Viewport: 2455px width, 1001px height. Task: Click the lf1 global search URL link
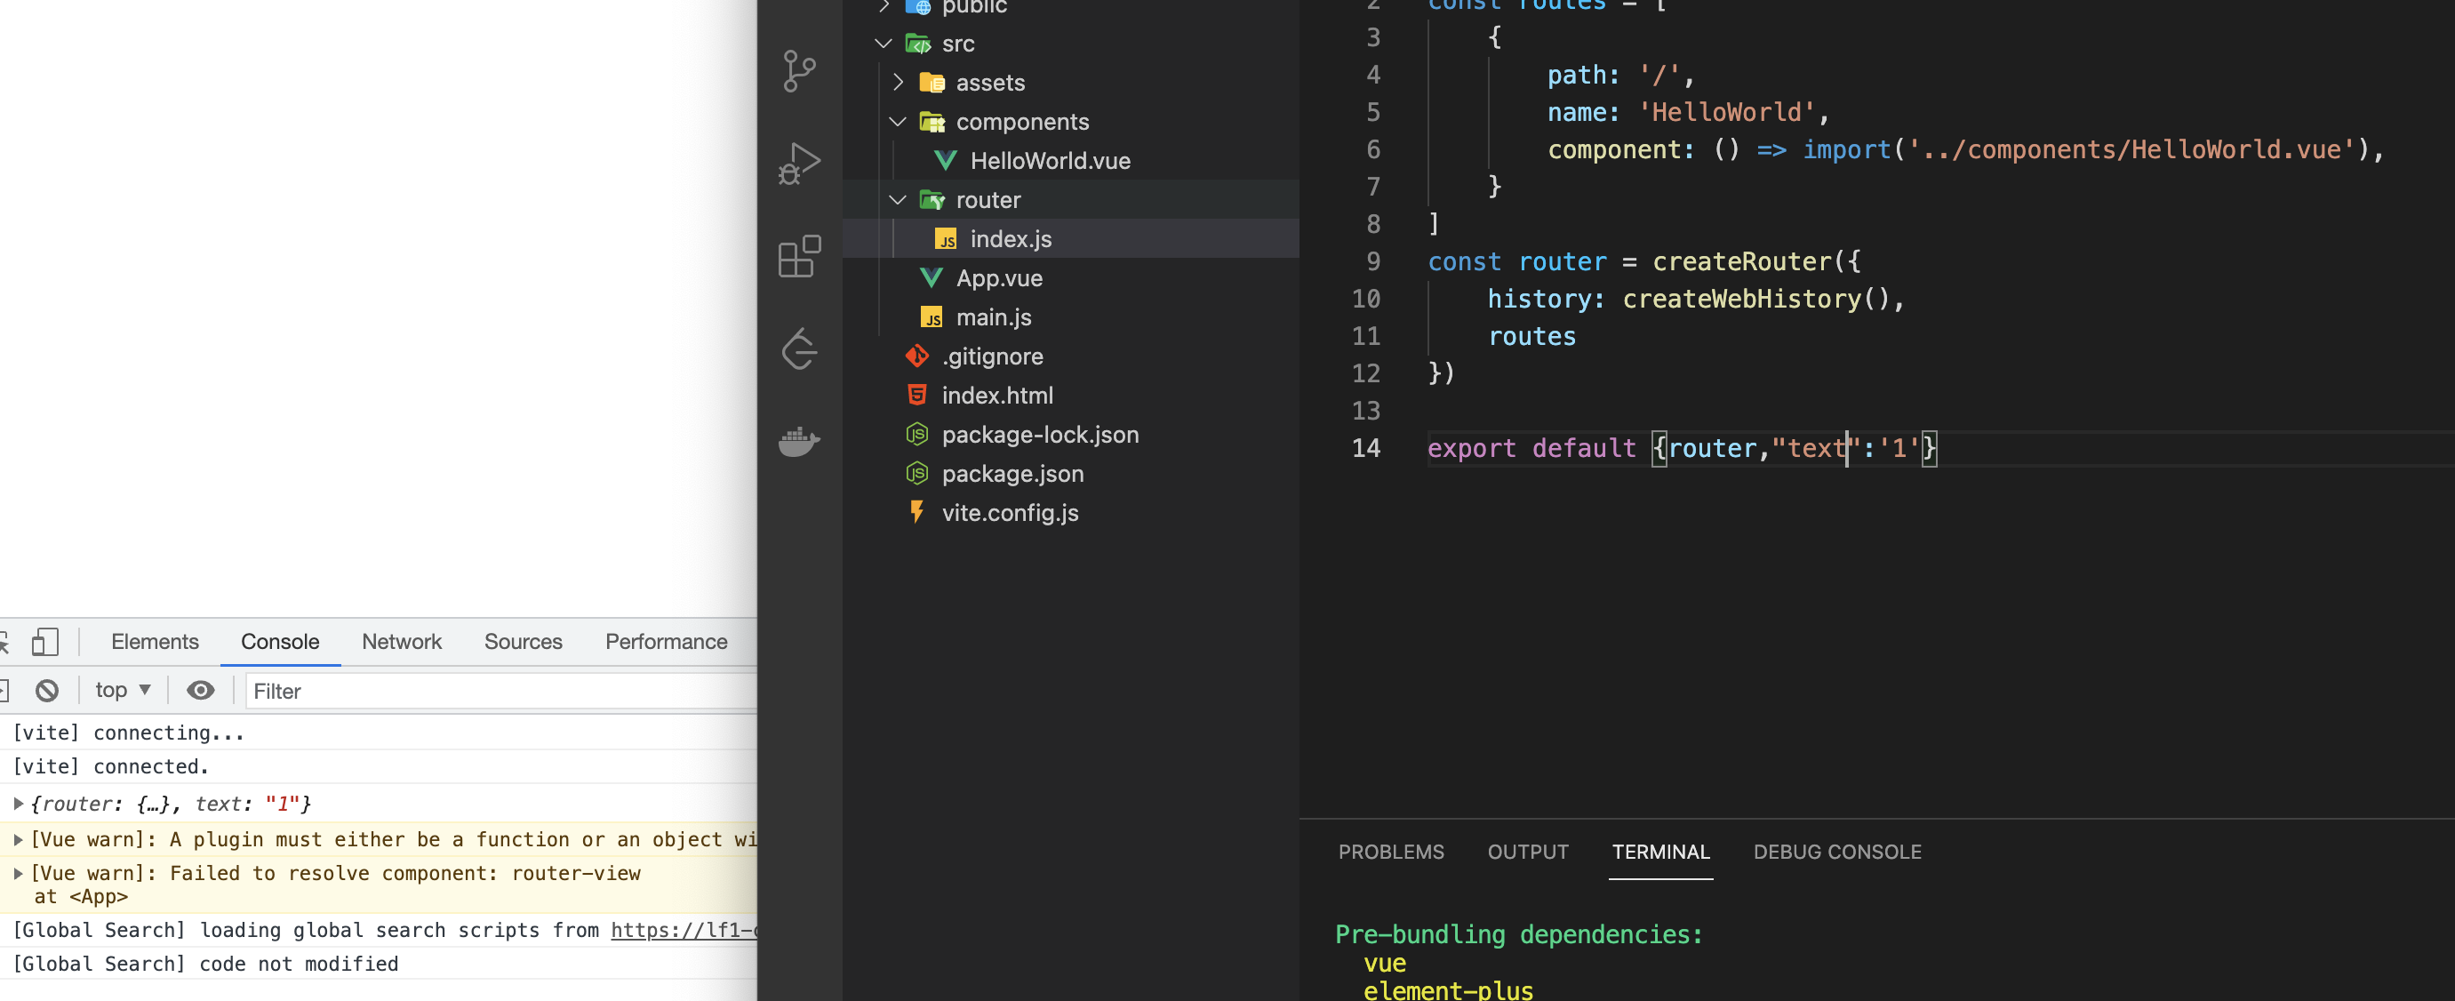[683, 931]
